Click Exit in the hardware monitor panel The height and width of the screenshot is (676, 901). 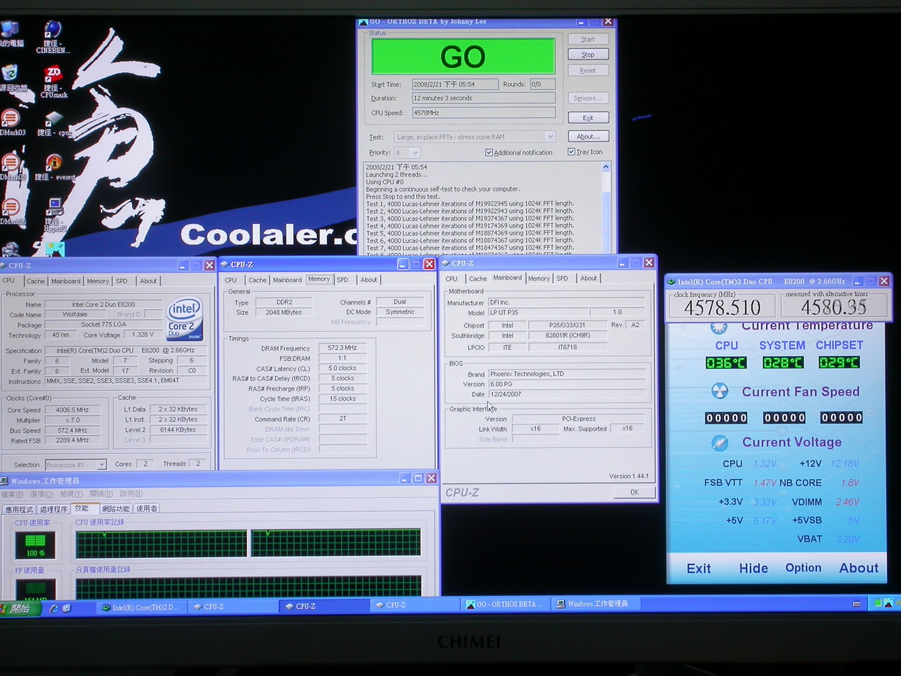698,568
